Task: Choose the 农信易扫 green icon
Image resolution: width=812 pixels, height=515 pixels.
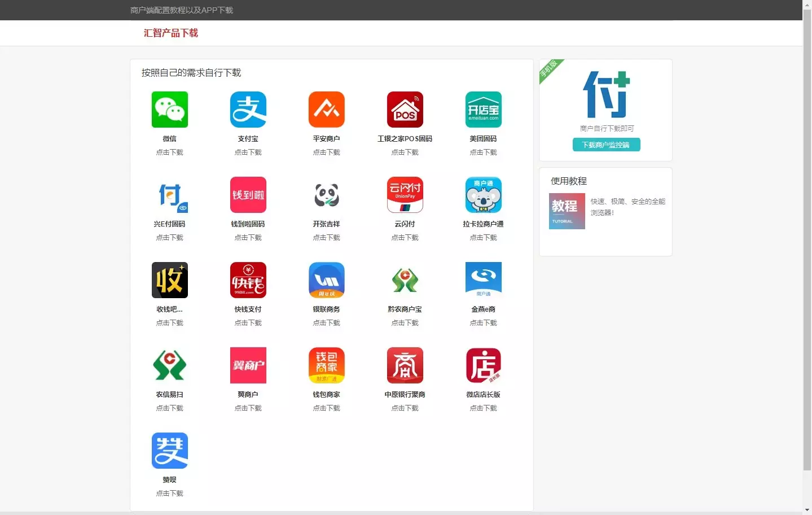Action: tap(169, 365)
